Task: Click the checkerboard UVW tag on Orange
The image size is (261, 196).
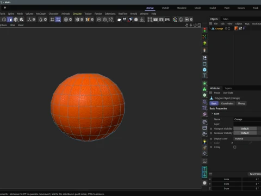Action: coord(240,28)
